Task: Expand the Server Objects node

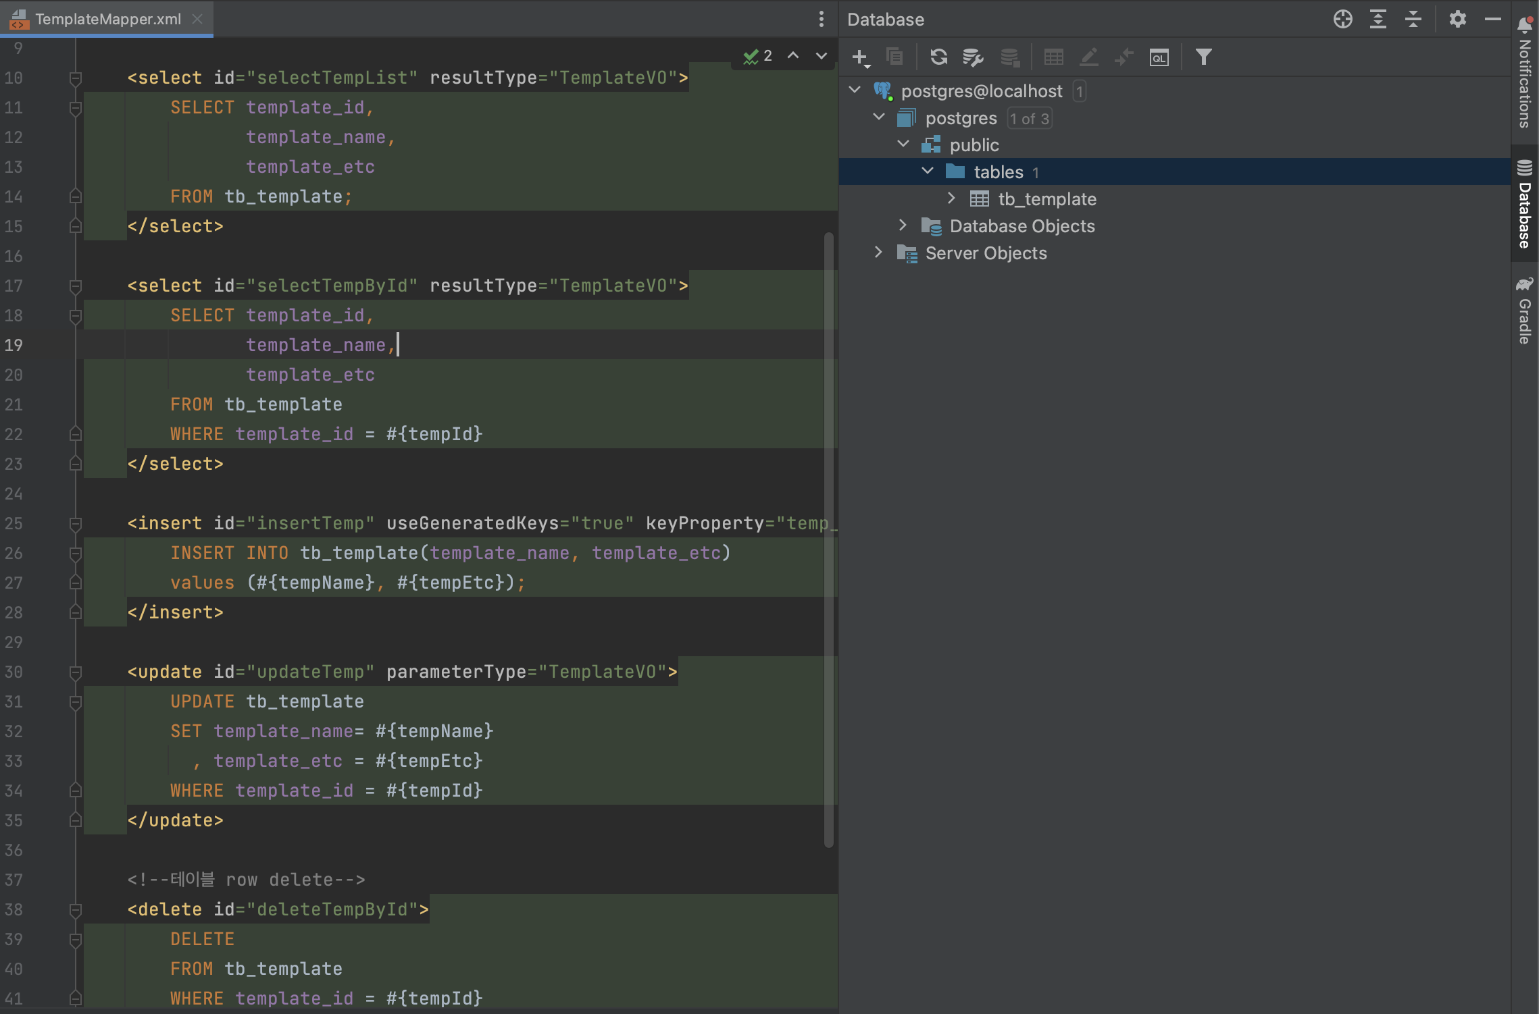Action: (878, 252)
